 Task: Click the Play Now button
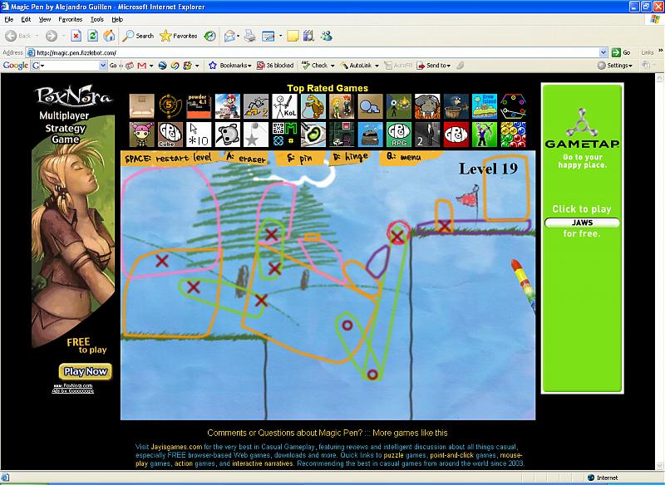[x=85, y=371]
